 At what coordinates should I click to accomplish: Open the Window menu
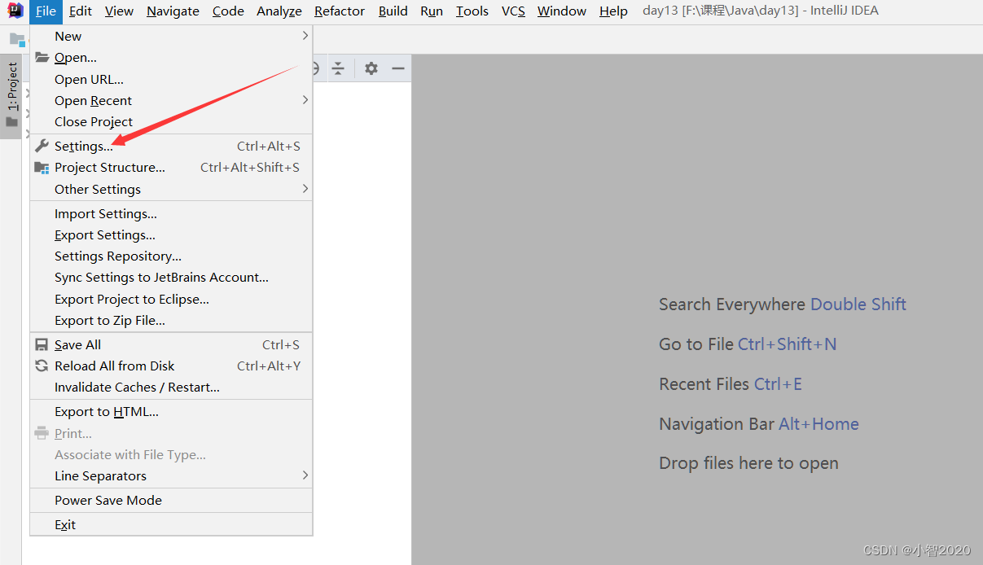[x=562, y=11]
